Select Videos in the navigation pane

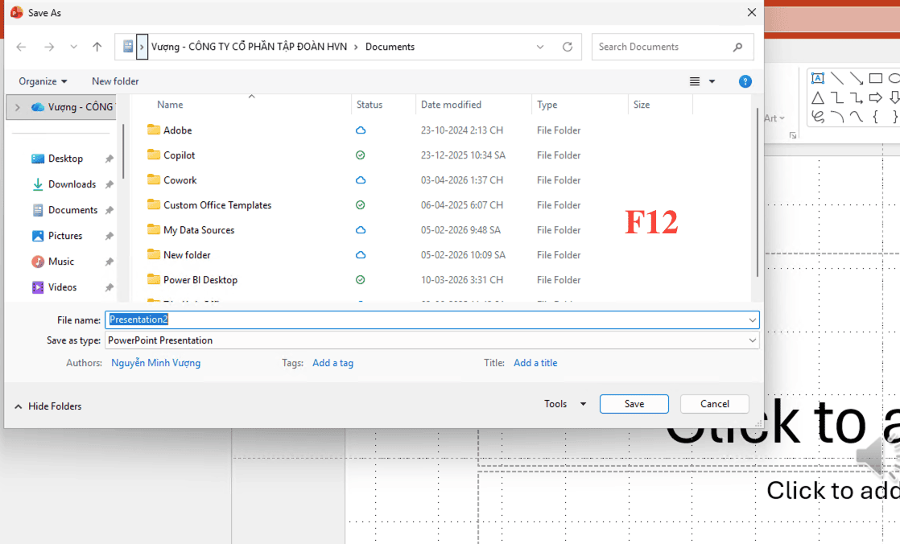tap(62, 287)
